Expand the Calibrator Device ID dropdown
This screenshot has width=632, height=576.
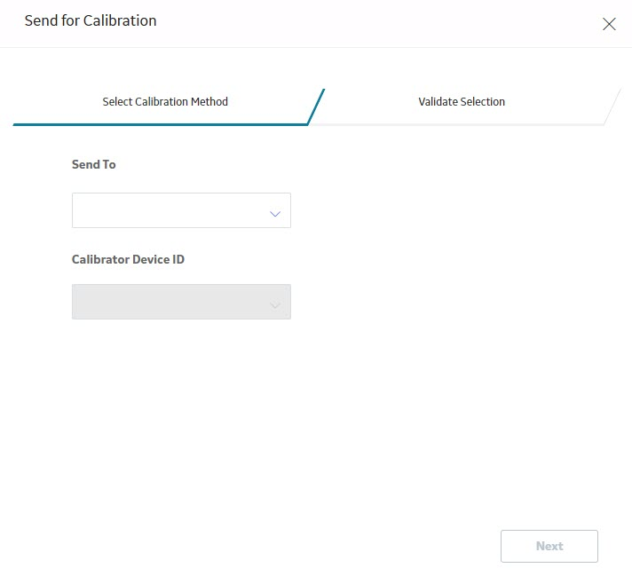click(181, 302)
